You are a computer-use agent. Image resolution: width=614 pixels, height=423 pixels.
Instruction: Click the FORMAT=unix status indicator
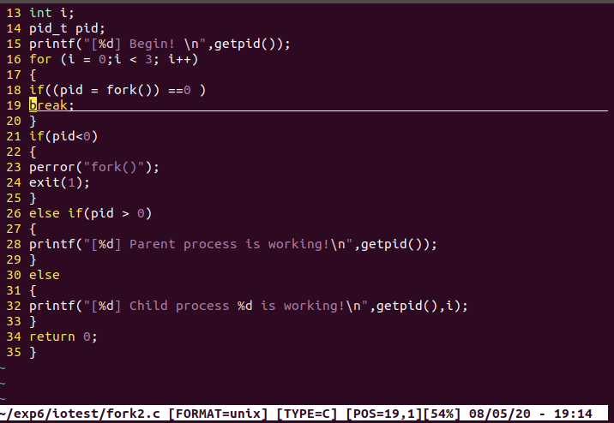(x=221, y=414)
